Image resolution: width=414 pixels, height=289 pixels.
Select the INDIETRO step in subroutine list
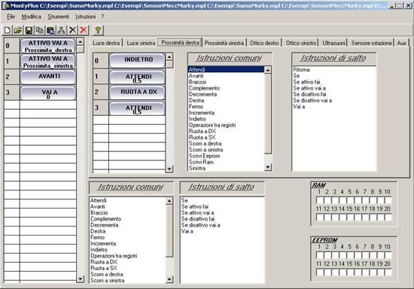137,60
